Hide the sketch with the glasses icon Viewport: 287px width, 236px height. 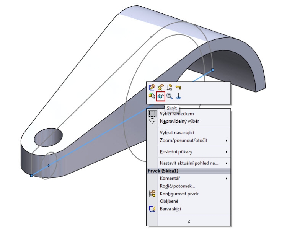coord(160,96)
